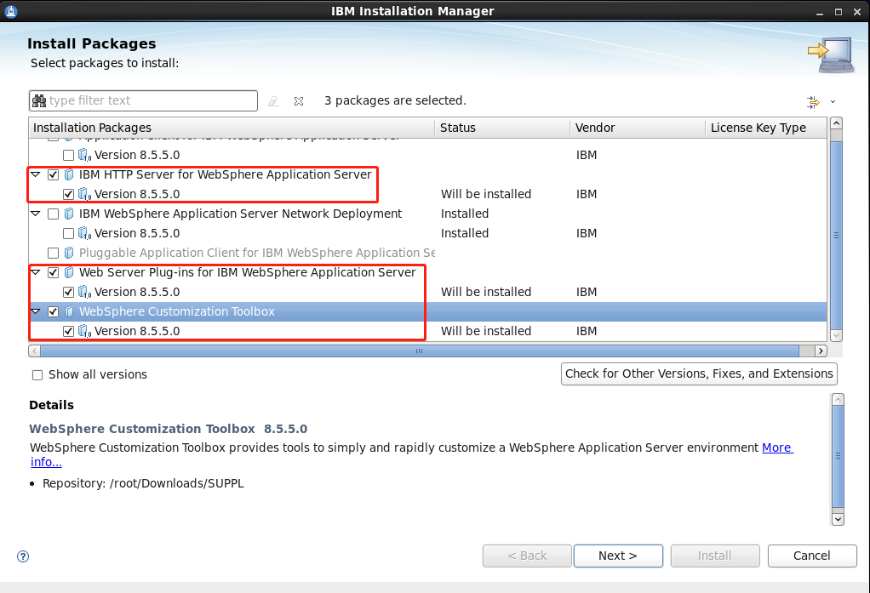Click the eraser clear-filter icon

tap(273, 101)
